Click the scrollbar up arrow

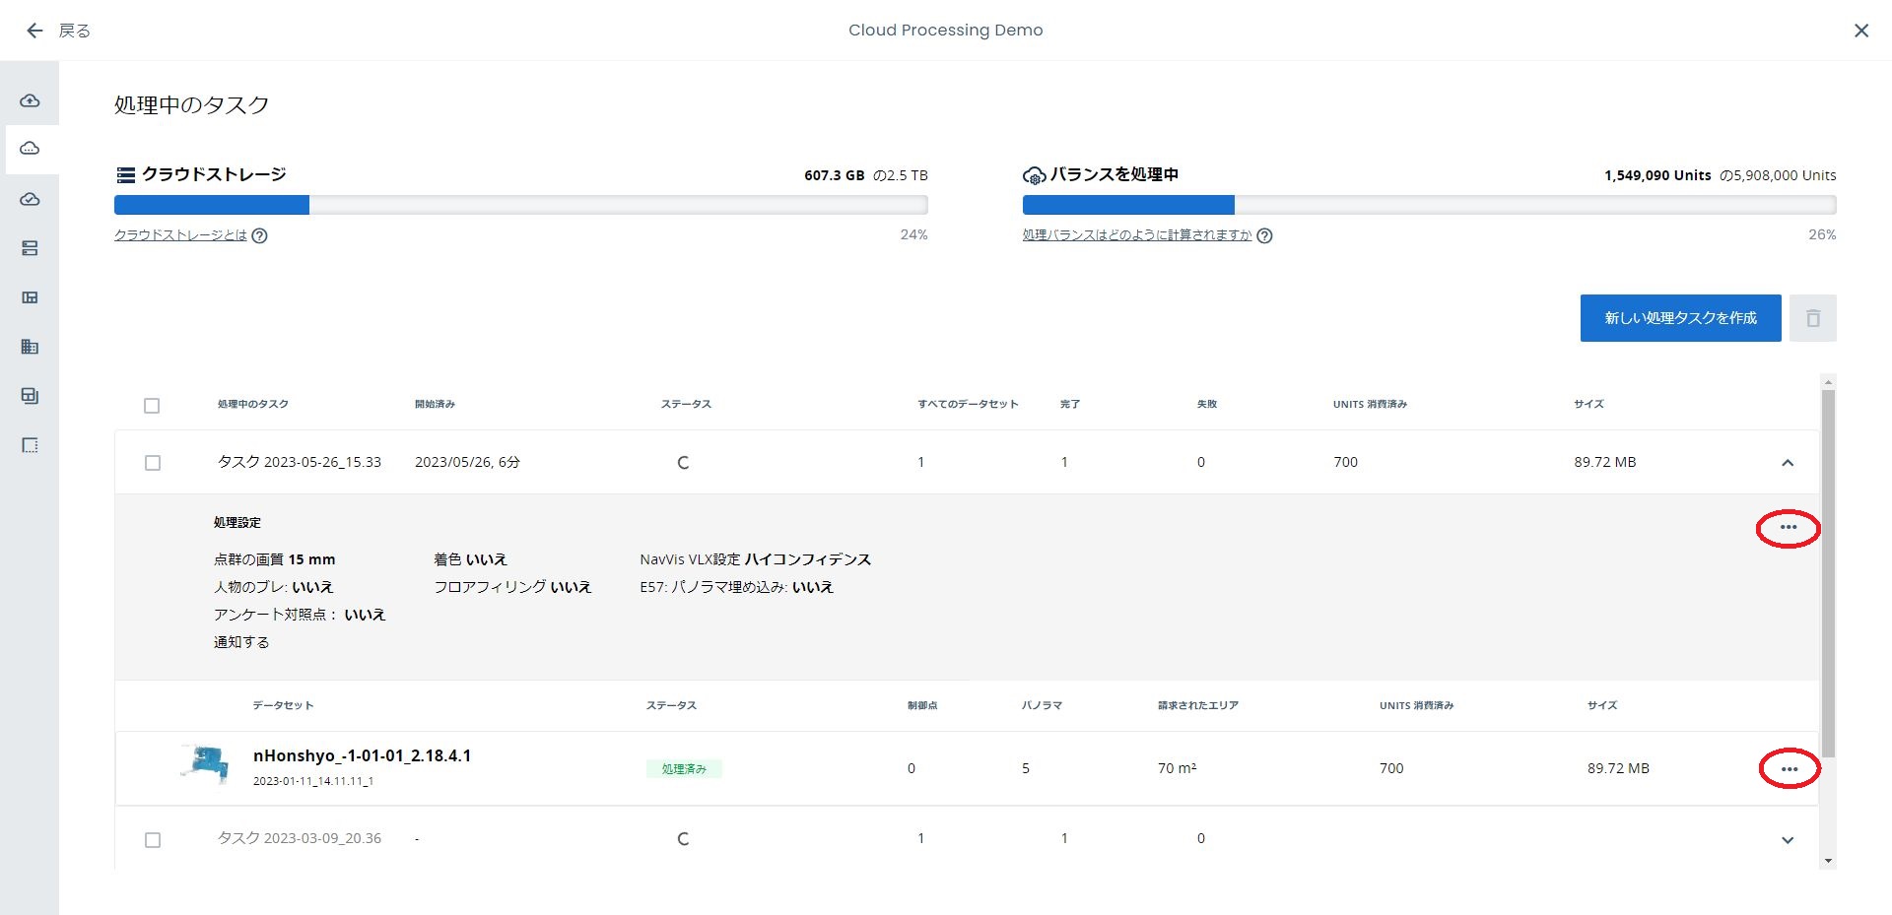[x=1828, y=382]
